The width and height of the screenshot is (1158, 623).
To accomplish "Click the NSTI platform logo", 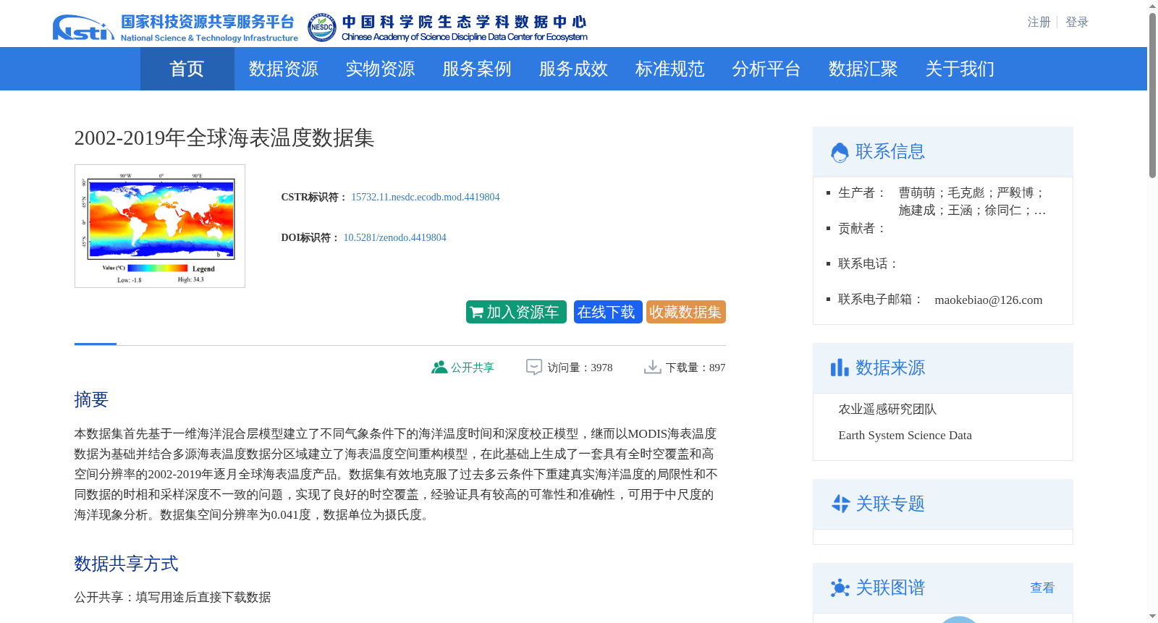I will 83,27.
